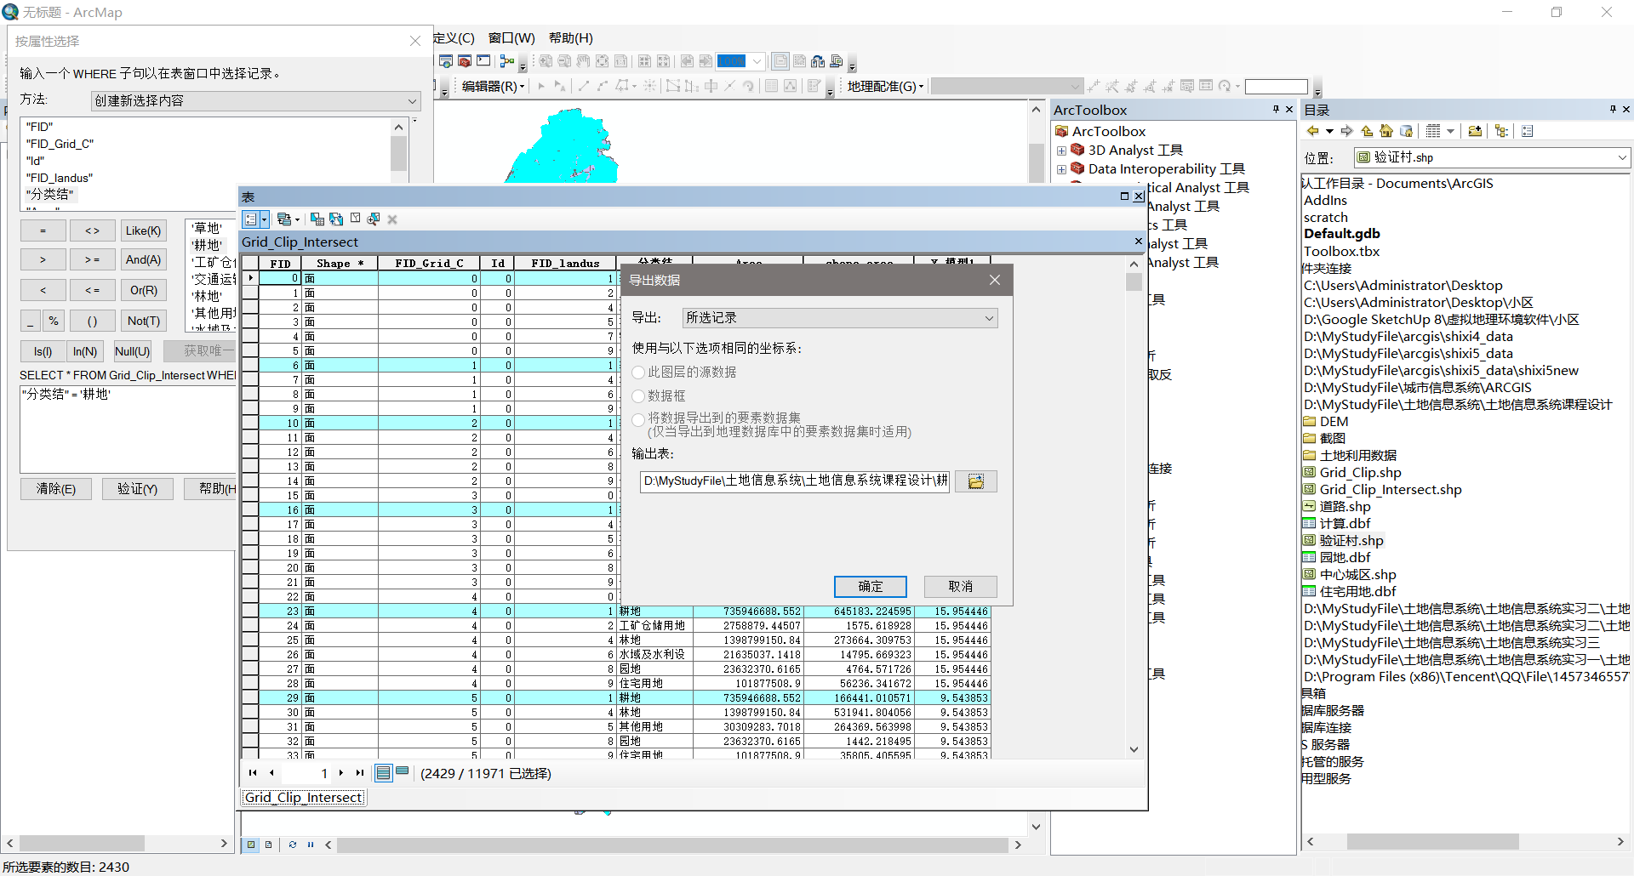1634x876 pixels.
Task: Confirm export with 确定 button
Action: pyautogui.click(x=871, y=587)
